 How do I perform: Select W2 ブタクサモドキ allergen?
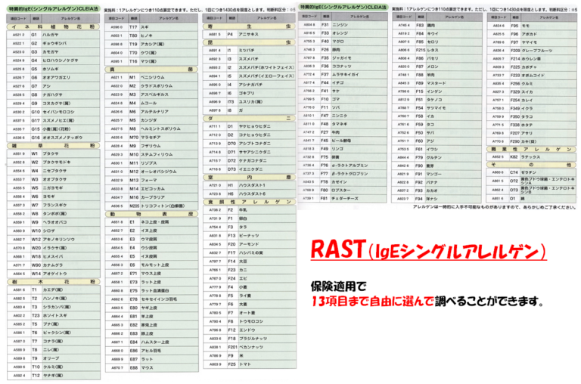pyautogui.click(x=54, y=163)
